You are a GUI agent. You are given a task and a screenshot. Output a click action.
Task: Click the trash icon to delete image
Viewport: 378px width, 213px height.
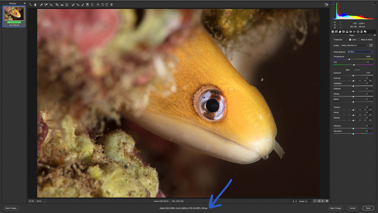tap(112, 5)
